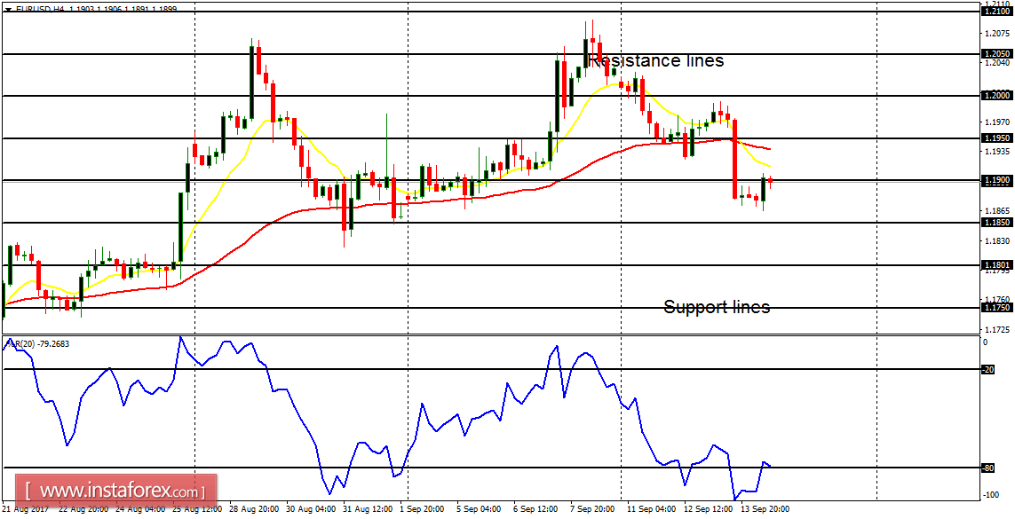Click the Resistance lines text label
Screen dimensions: 1015x519
(655, 60)
